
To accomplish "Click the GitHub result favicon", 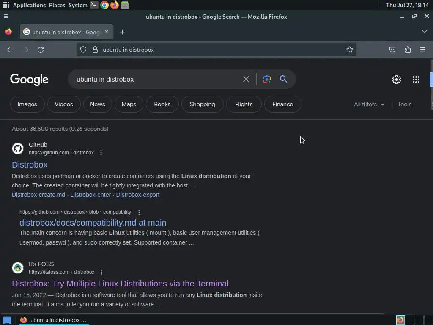I will point(18,149).
